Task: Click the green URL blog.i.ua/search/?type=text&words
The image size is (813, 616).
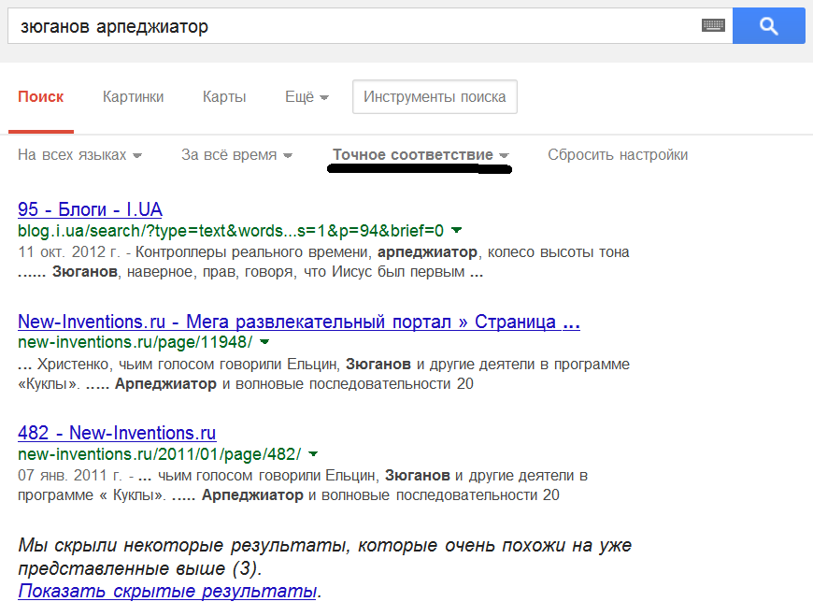Action: click(x=231, y=230)
